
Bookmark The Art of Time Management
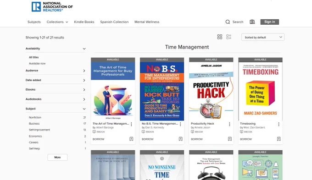pos(131,139)
